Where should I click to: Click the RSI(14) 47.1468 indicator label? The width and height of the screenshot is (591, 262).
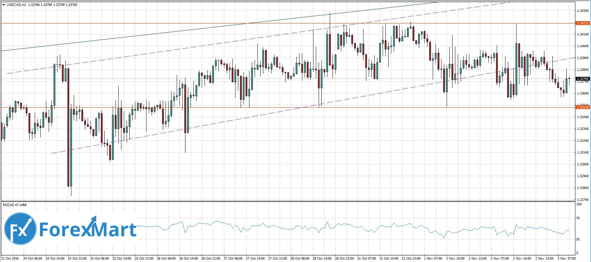pyautogui.click(x=15, y=205)
